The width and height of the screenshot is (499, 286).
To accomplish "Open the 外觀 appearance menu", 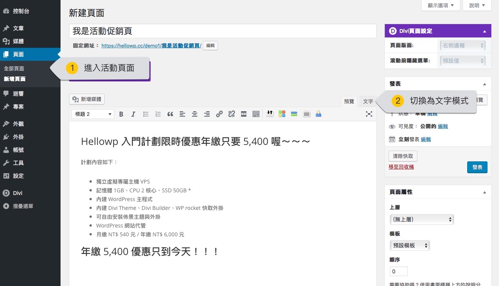I will pyautogui.click(x=30, y=124).
